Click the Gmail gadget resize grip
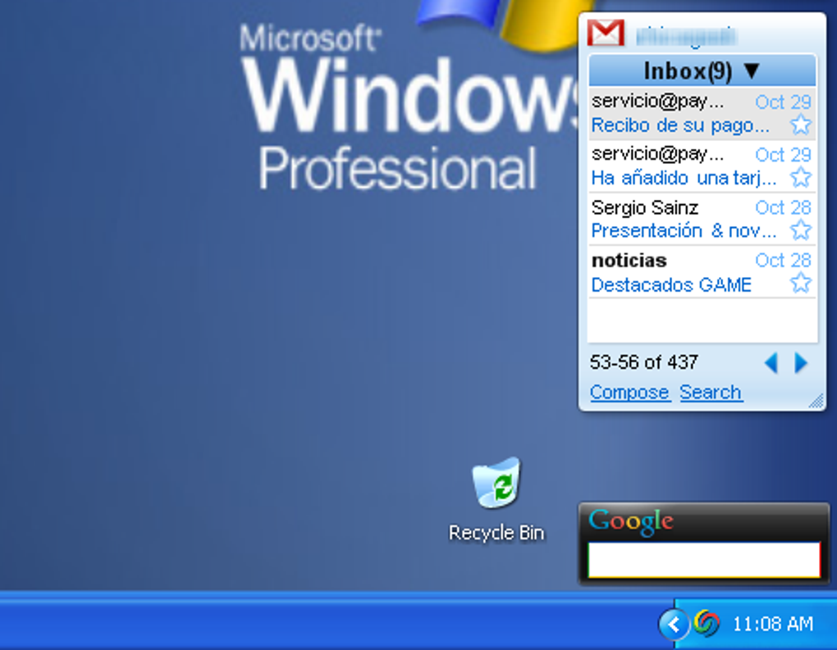Screen dimensions: 837x650 [816, 401]
